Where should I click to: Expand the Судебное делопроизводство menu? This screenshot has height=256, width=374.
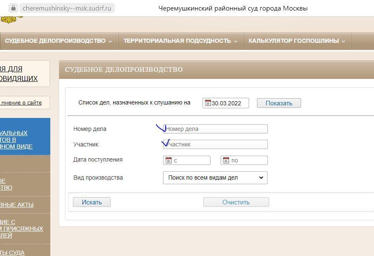tap(58, 41)
